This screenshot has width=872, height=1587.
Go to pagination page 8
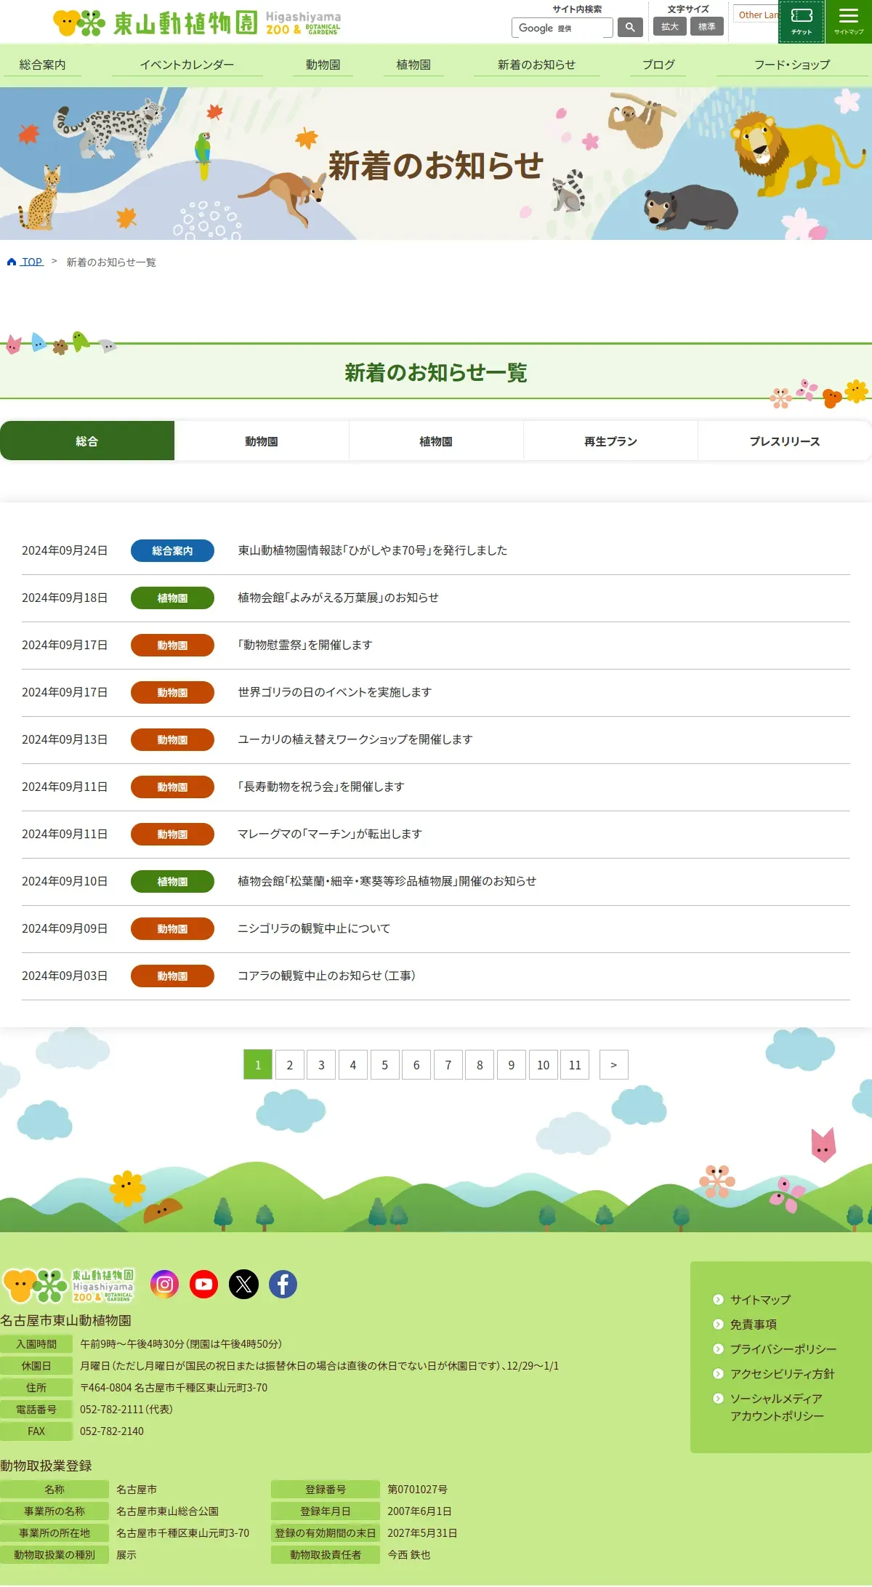click(x=480, y=1064)
